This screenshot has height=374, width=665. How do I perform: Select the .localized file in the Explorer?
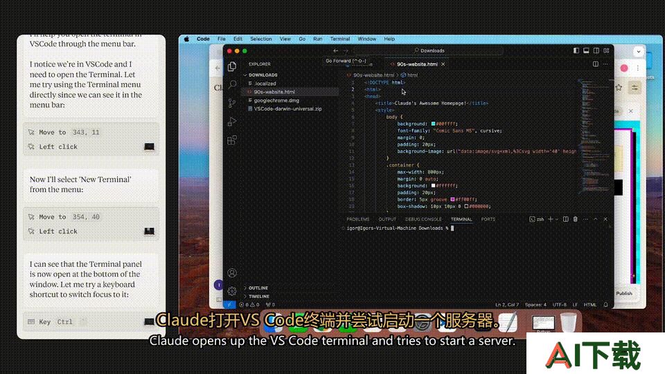[x=265, y=84]
